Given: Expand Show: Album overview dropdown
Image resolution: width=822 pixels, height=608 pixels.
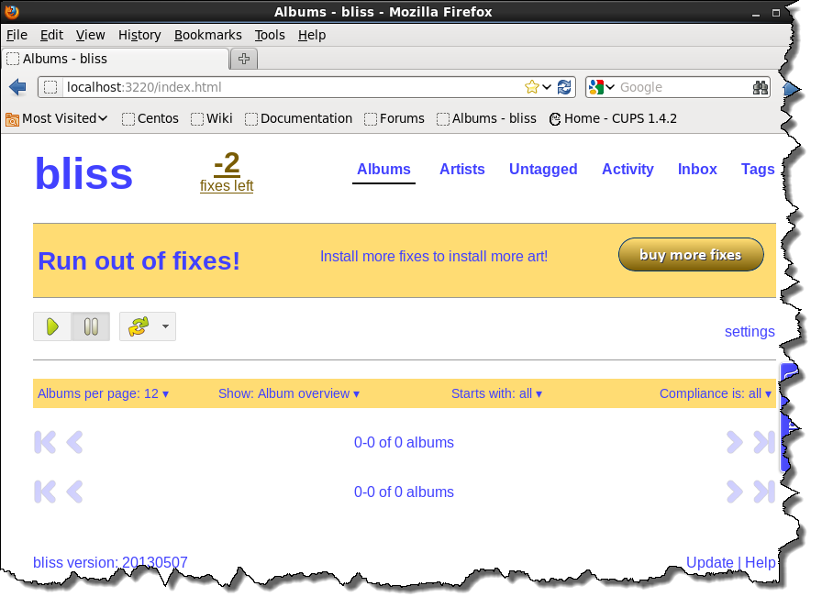Looking at the screenshot, I should tap(289, 393).
